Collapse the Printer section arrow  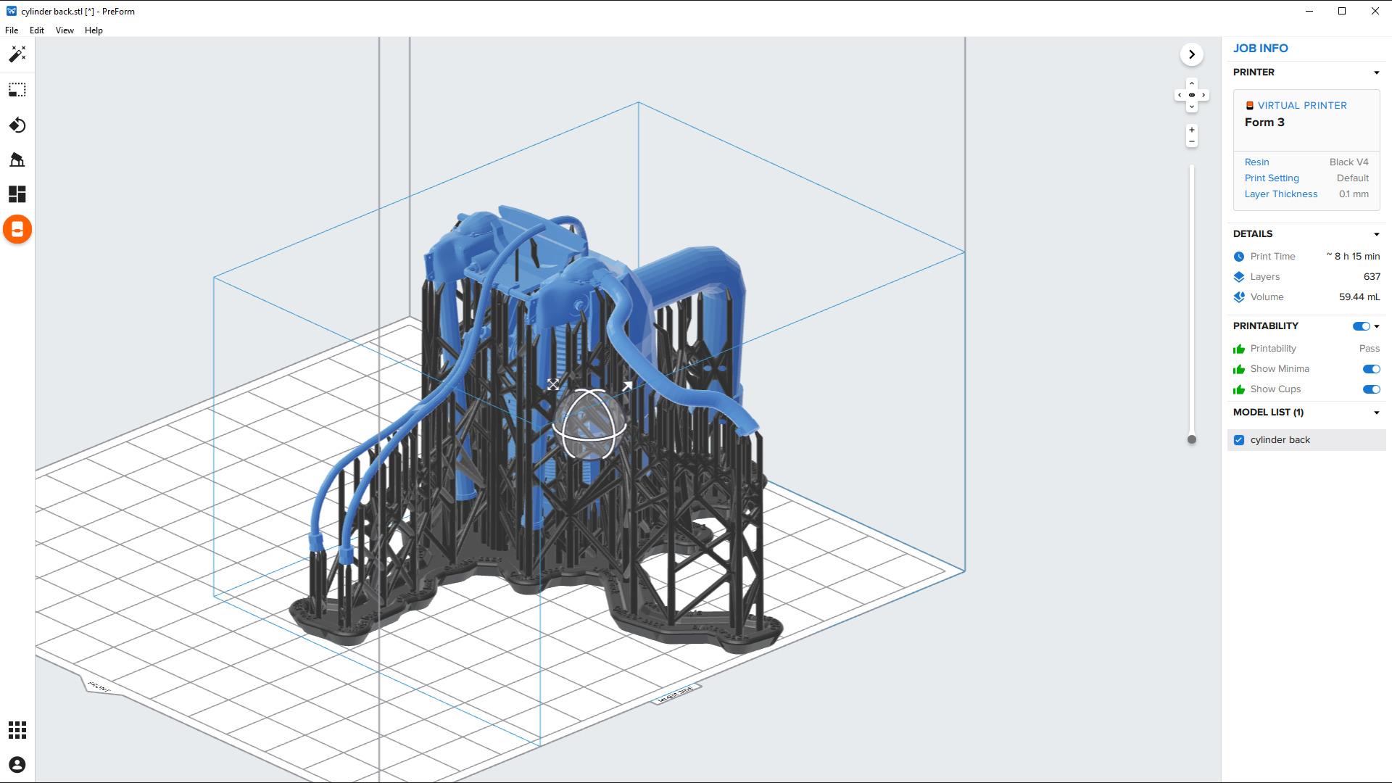tap(1376, 72)
